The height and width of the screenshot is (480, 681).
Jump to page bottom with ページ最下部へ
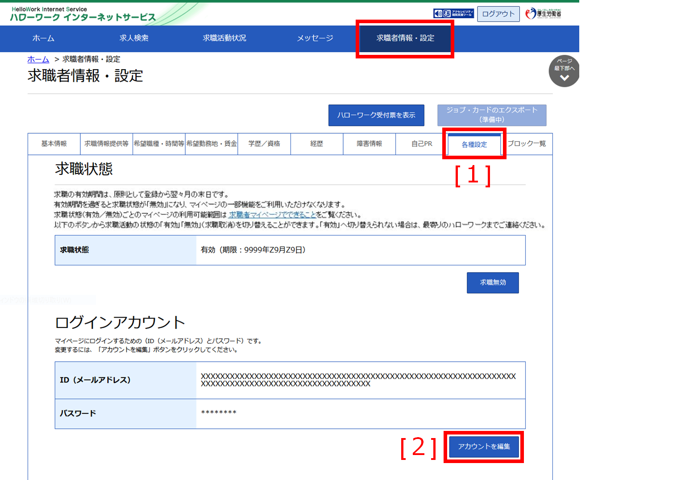[564, 71]
